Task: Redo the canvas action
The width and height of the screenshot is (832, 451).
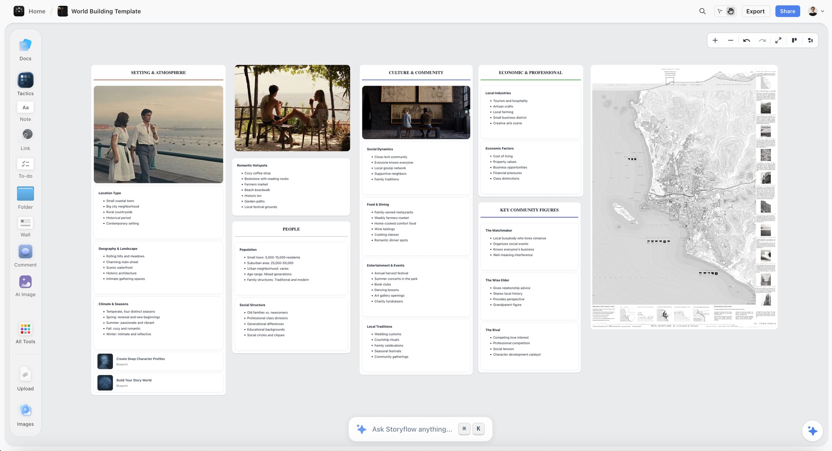Action: pos(762,40)
